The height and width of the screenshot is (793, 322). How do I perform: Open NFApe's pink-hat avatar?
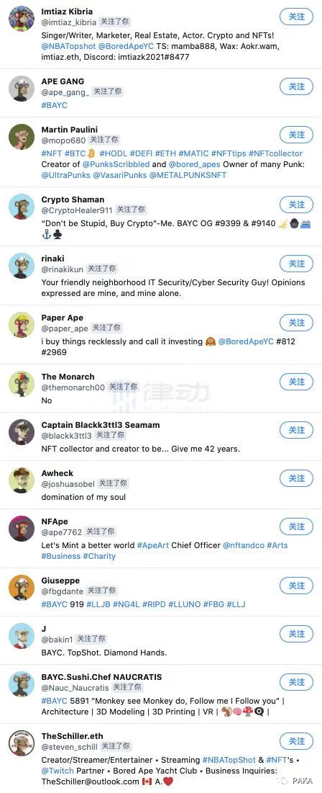22,529
